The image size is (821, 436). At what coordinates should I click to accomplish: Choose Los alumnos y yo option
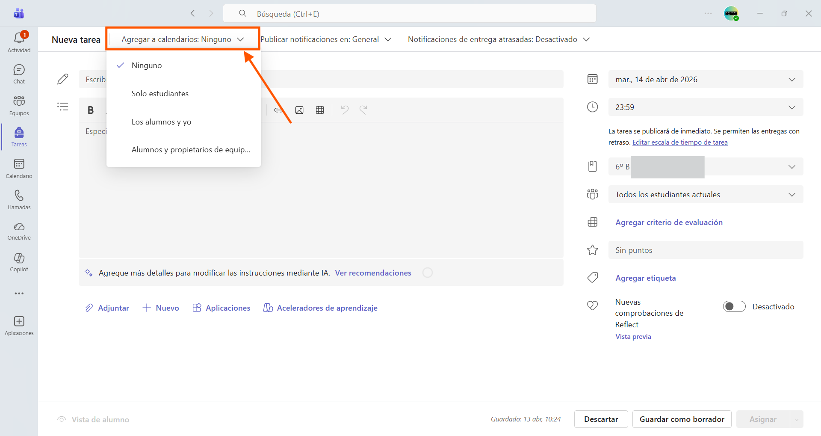click(183, 122)
